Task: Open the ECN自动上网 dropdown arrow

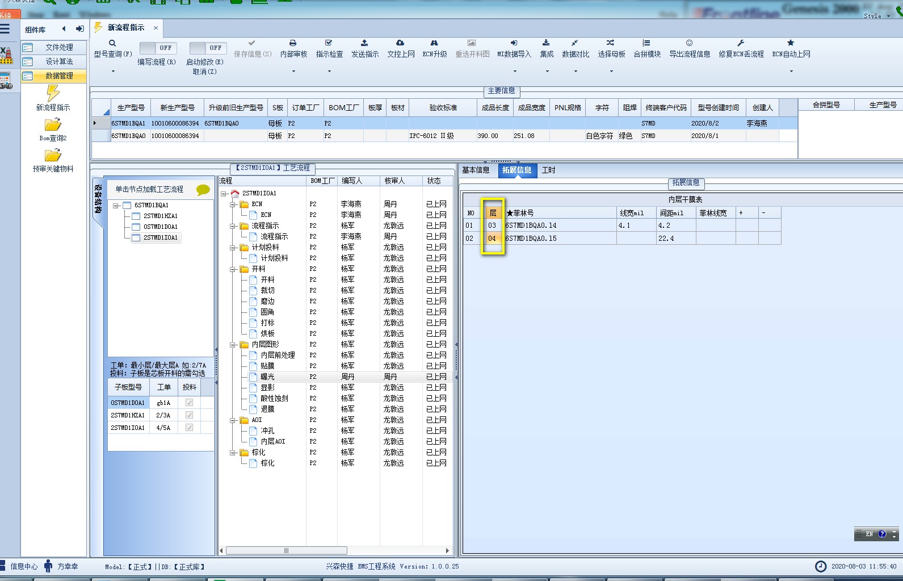Action: pyautogui.click(x=791, y=72)
